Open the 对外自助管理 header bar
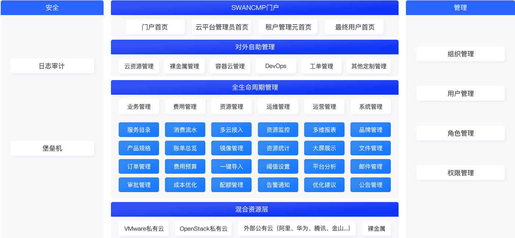The height and width of the screenshot is (238, 515). (255, 47)
